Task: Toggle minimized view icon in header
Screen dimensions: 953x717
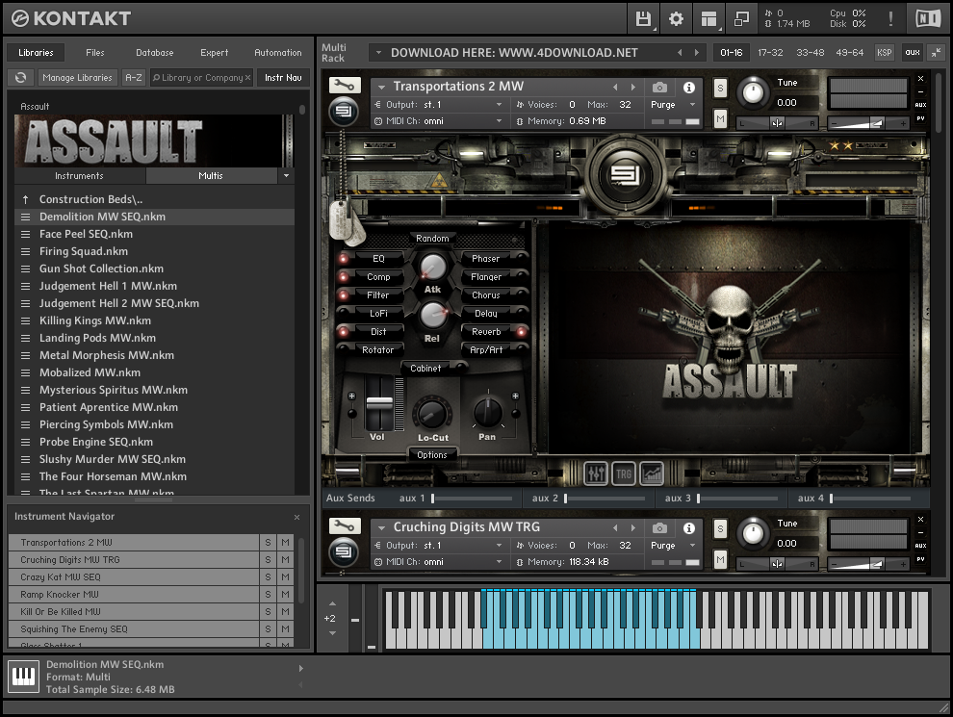Action: pos(741,19)
